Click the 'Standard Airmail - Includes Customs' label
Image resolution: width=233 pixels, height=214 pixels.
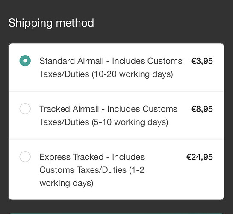pos(111,61)
